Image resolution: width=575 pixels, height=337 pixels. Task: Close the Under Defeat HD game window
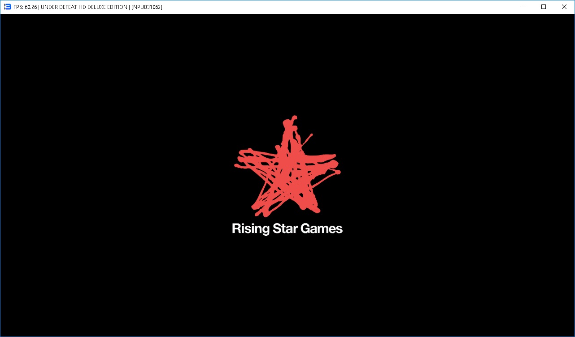point(564,7)
